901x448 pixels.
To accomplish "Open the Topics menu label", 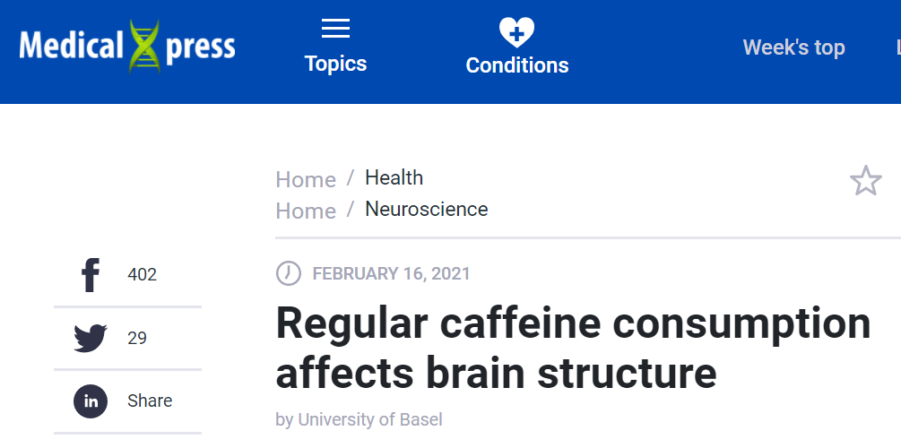I will (335, 64).
